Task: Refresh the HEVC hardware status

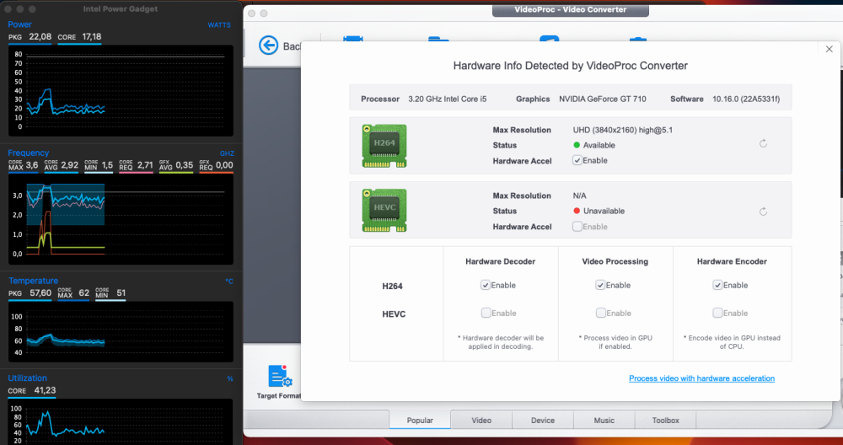Action: point(763,212)
